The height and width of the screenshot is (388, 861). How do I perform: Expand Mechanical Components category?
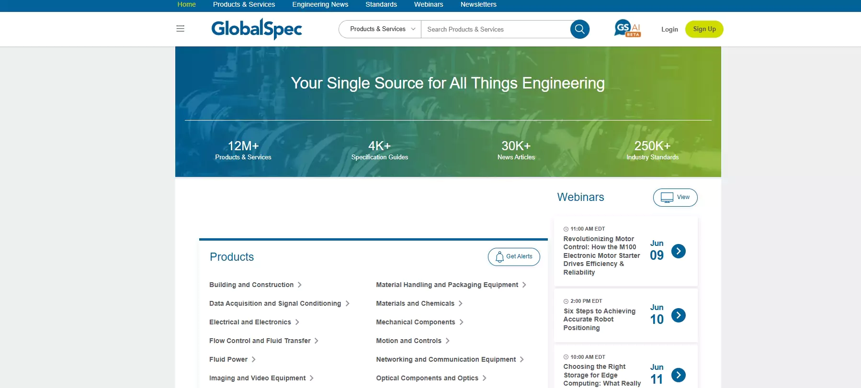(419, 322)
